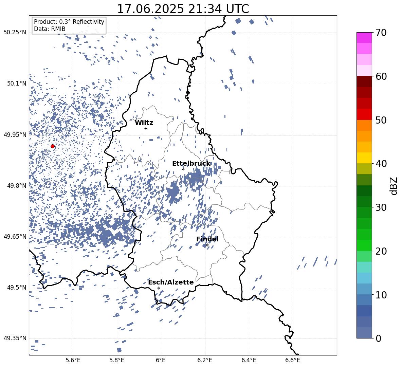Click the colorbar tick value 30
The image size is (402, 367).
[x=381, y=207]
